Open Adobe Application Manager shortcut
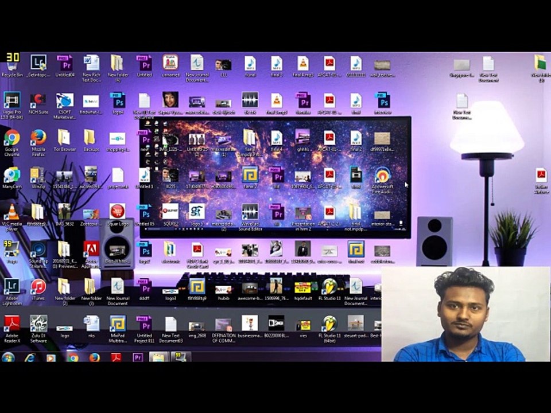 [91, 254]
